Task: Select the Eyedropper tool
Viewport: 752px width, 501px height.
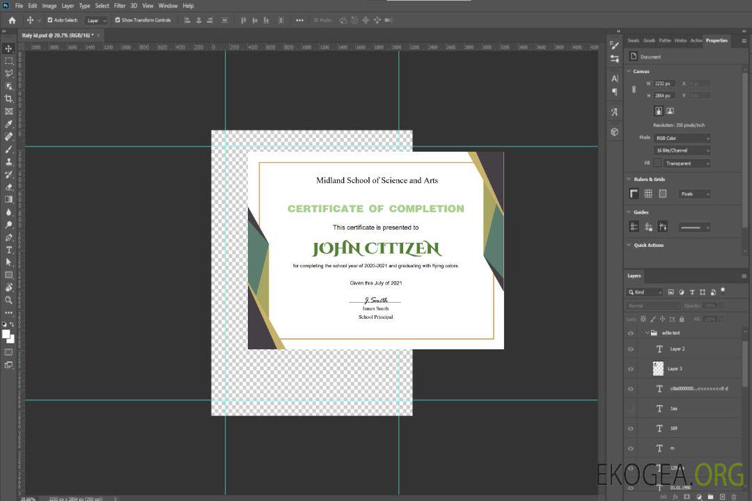Action: (8, 124)
